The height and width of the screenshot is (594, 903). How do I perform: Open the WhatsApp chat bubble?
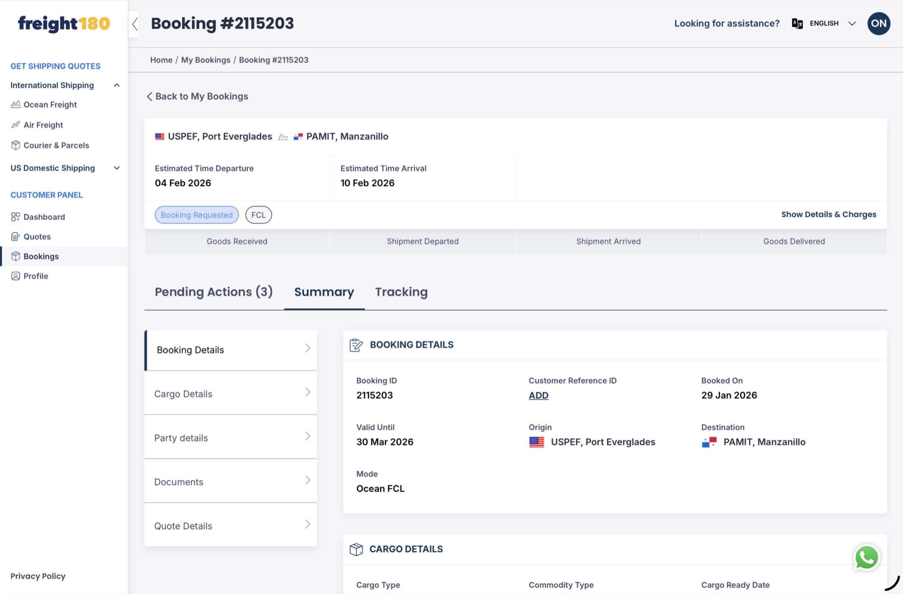(x=866, y=558)
